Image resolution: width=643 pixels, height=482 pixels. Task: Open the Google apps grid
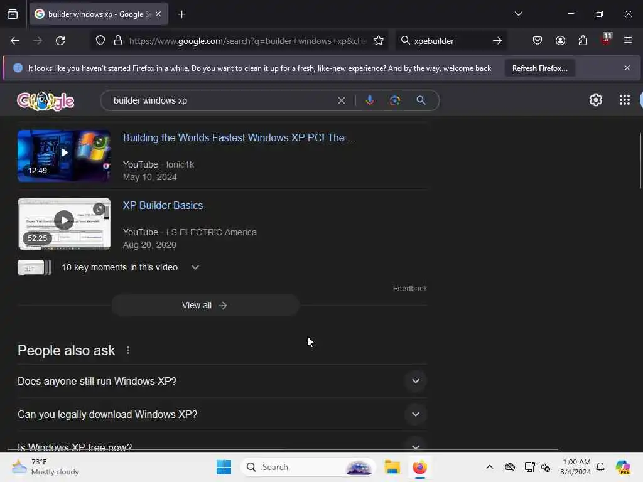(625, 100)
